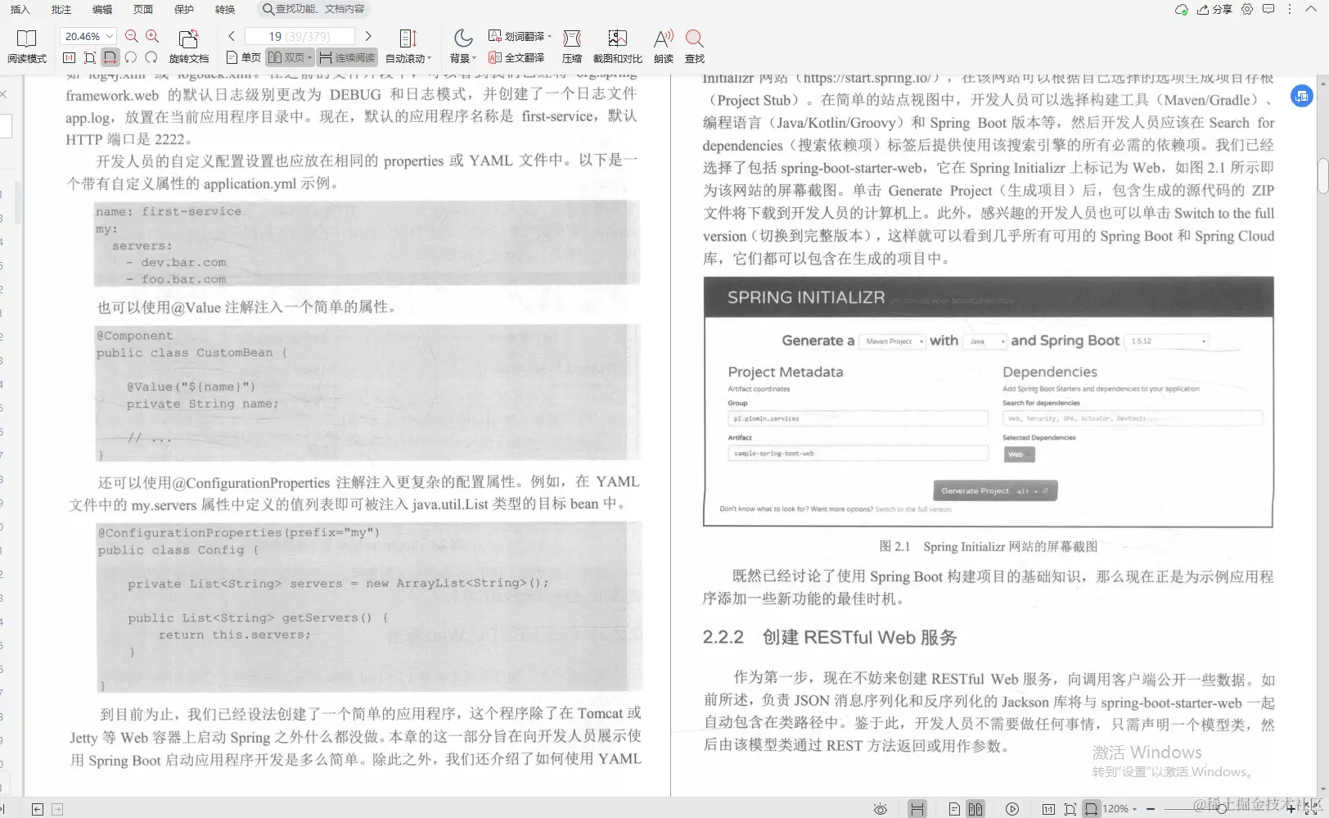Switch to 单页 single page view
This screenshot has height=818, width=1329.
[244, 57]
